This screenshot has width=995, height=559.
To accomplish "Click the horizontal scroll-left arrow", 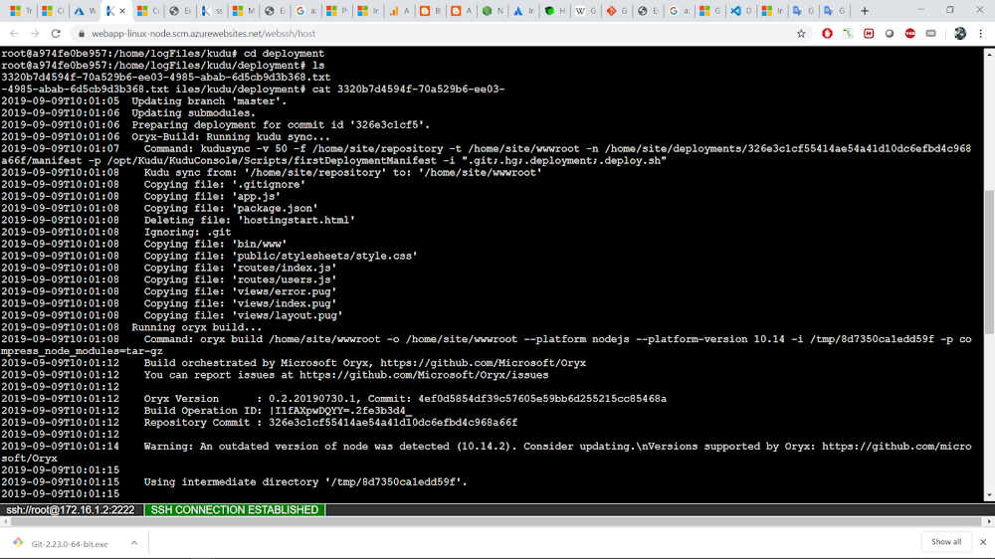I will (x=6, y=521).
